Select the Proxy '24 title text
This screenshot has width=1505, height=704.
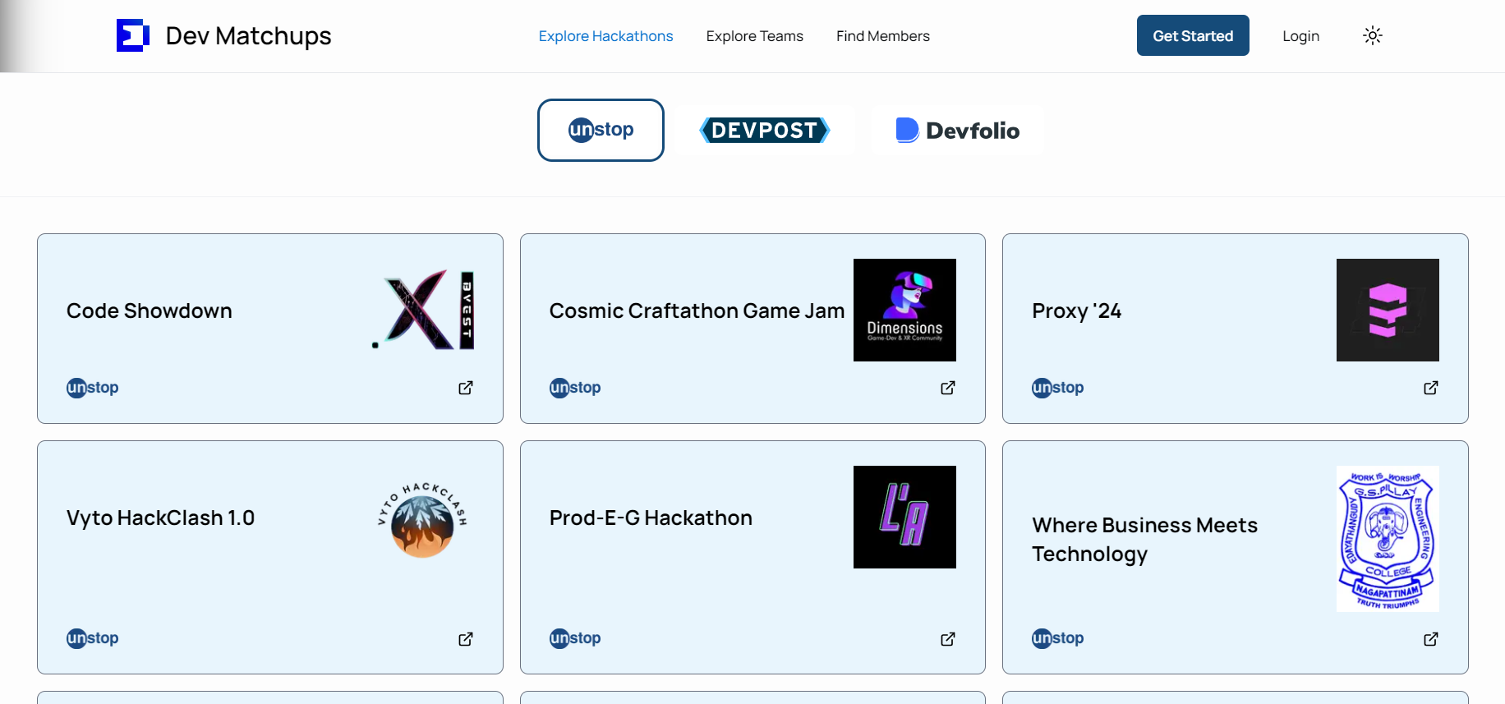1076,311
